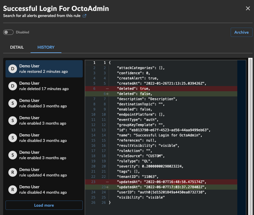Open the external link icon beside alerts search

[x=84, y=16]
